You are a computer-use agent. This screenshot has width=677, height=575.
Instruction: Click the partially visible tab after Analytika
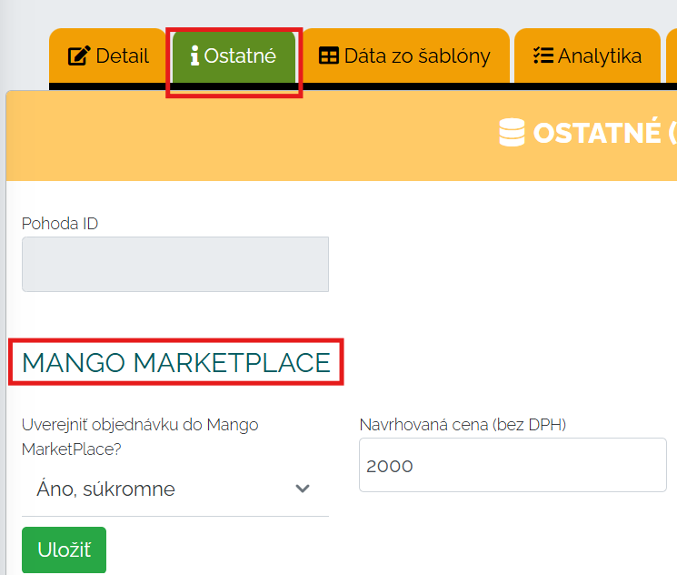[x=672, y=56]
